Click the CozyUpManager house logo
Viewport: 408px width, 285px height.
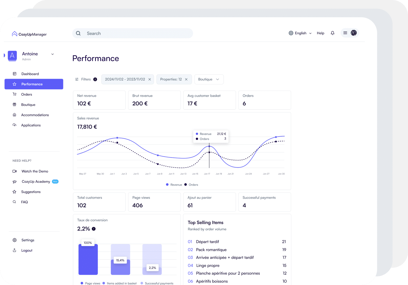15,34
